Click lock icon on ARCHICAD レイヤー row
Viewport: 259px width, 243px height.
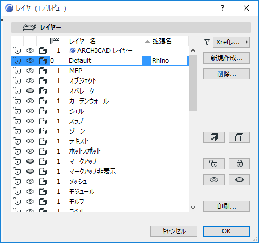coord(17,51)
